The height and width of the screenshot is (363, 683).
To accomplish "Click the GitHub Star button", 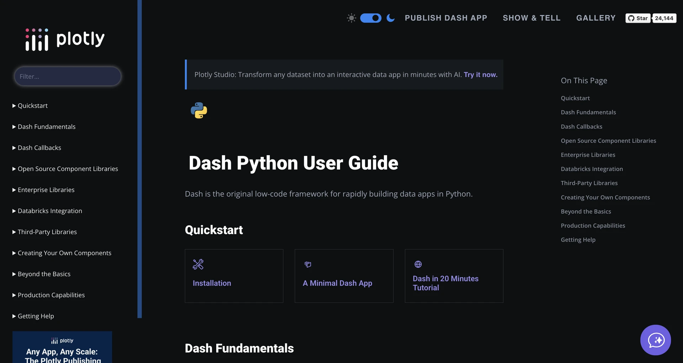I will coord(638,18).
